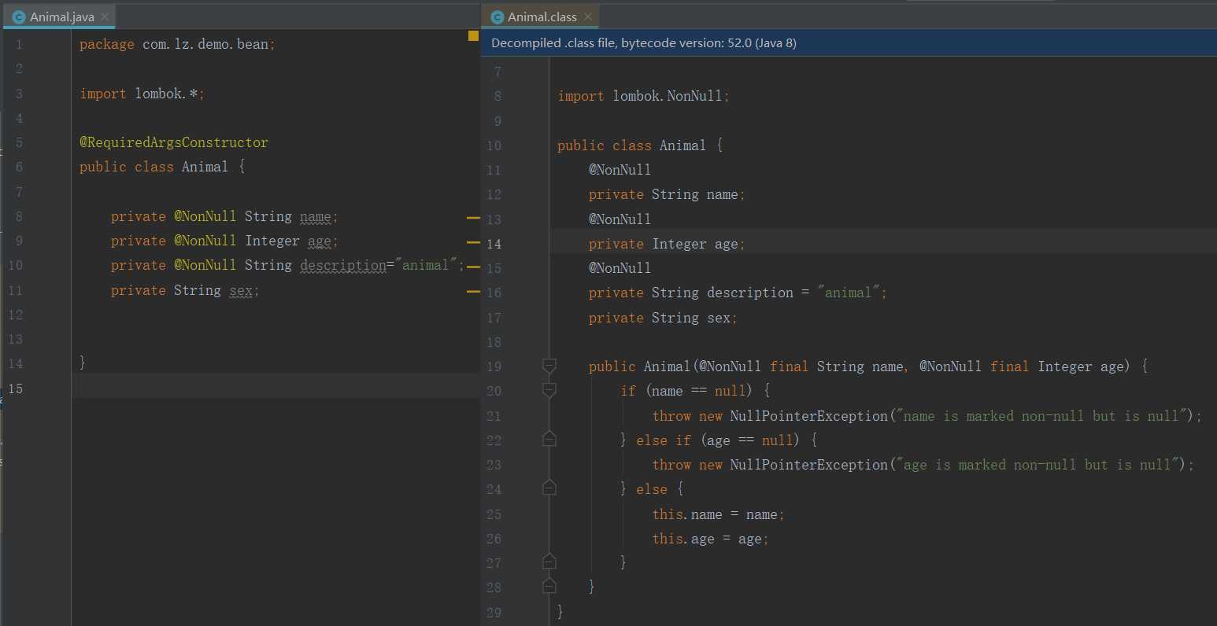Close the Animal.java tab
Screen dimensions: 1217x626
105,17
